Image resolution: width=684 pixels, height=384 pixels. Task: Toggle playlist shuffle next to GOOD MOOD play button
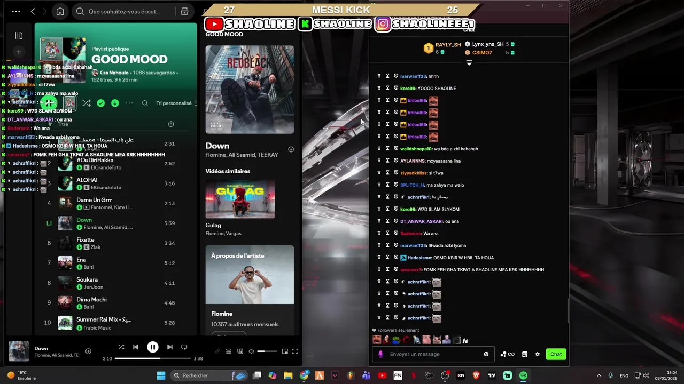pyautogui.click(x=87, y=103)
